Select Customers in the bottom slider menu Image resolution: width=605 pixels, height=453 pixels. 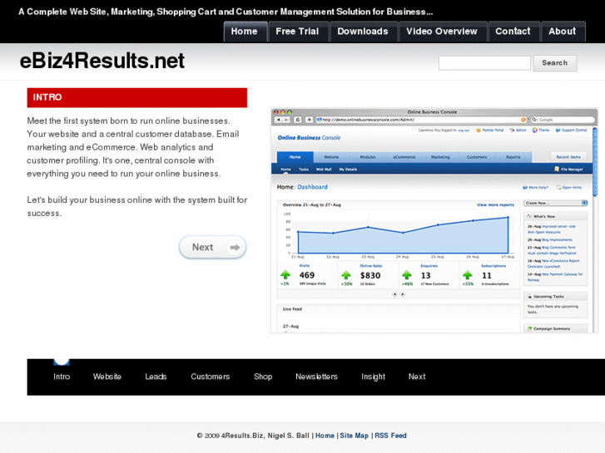[x=211, y=377]
